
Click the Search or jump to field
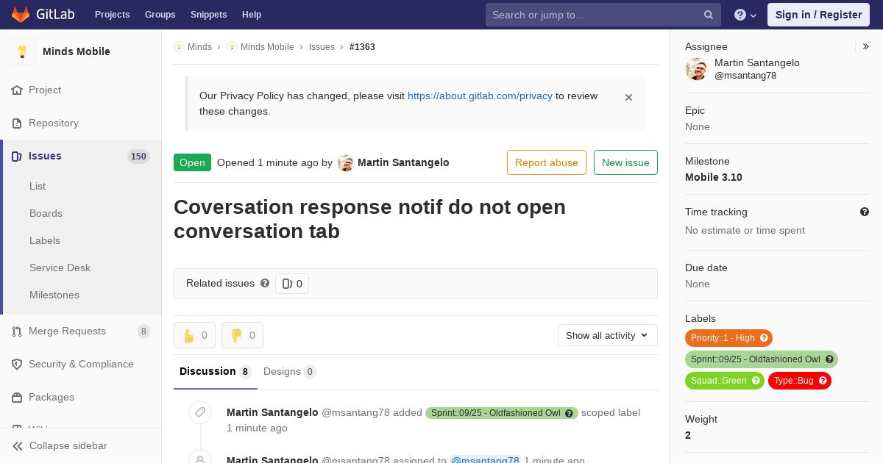603,15
